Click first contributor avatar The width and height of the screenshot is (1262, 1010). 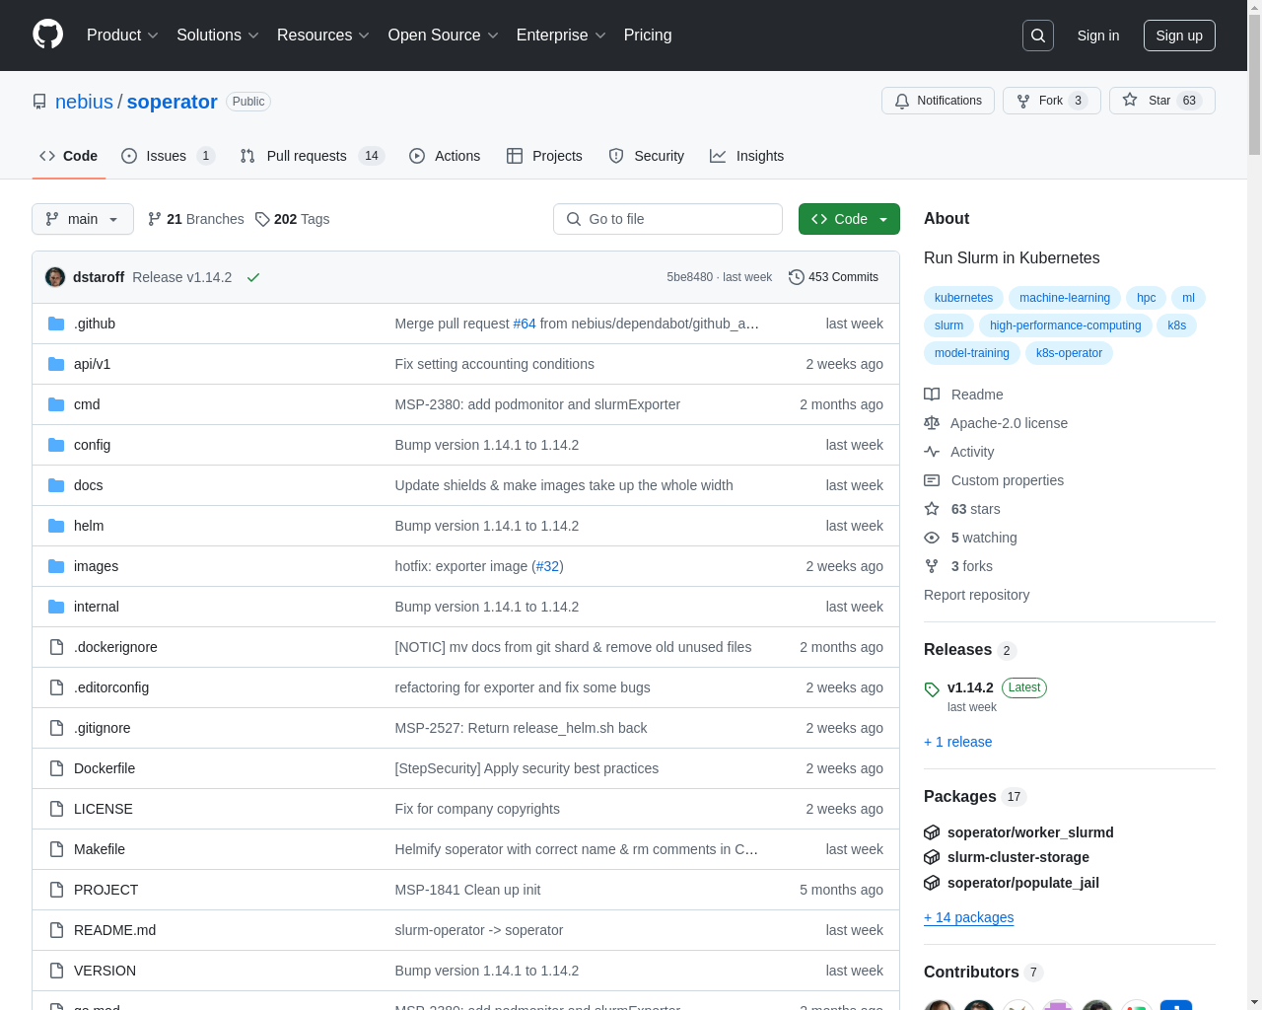tap(940, 1006)
